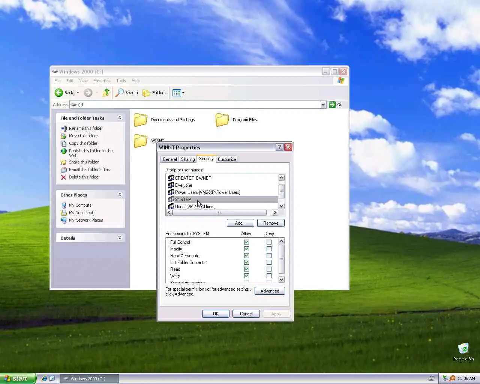Viewport: 480px width, 384px height.
Task: Check Deny for List Folder Contents
Action: pos(269,262)
